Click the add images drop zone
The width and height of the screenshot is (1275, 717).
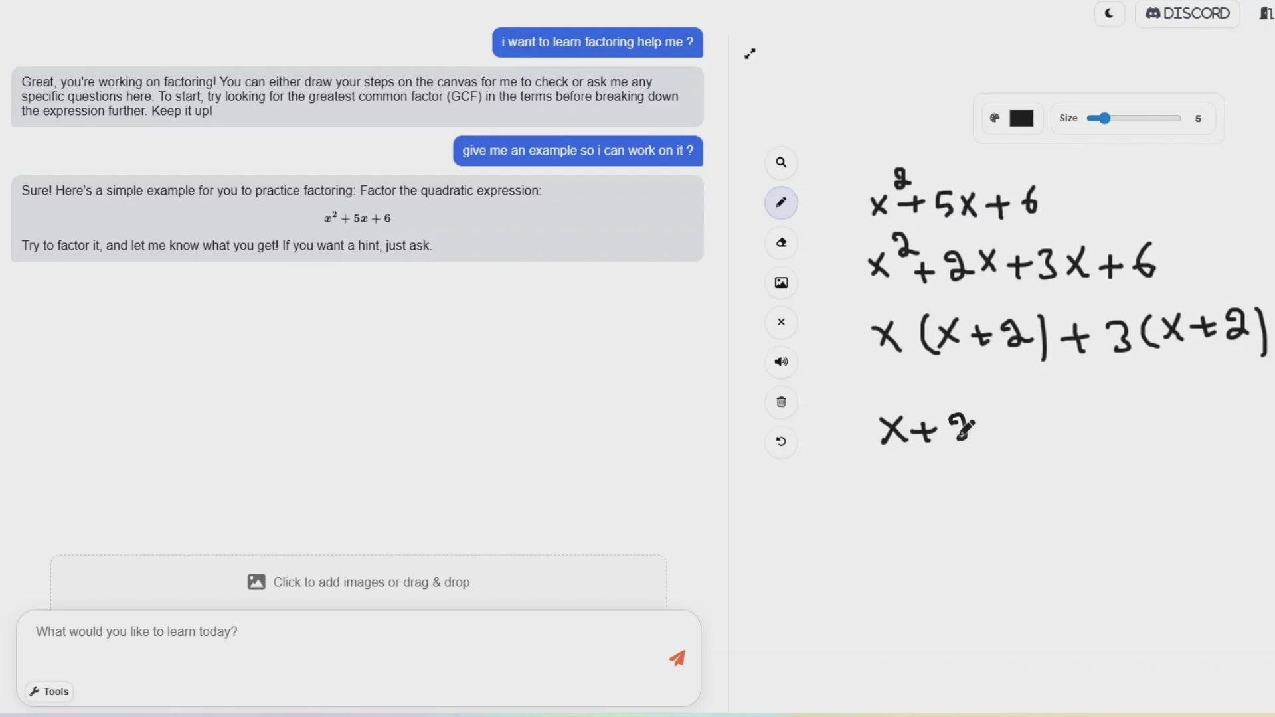(x=358, y=582)
